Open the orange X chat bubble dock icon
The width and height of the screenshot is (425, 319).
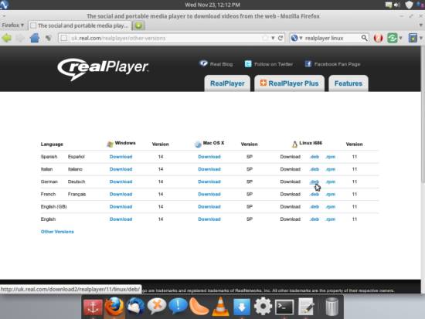pyautogui.click(x=157, y=307)
